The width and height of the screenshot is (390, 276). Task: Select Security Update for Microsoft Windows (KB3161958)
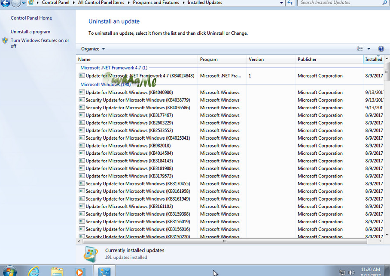[x=138, y=191]
